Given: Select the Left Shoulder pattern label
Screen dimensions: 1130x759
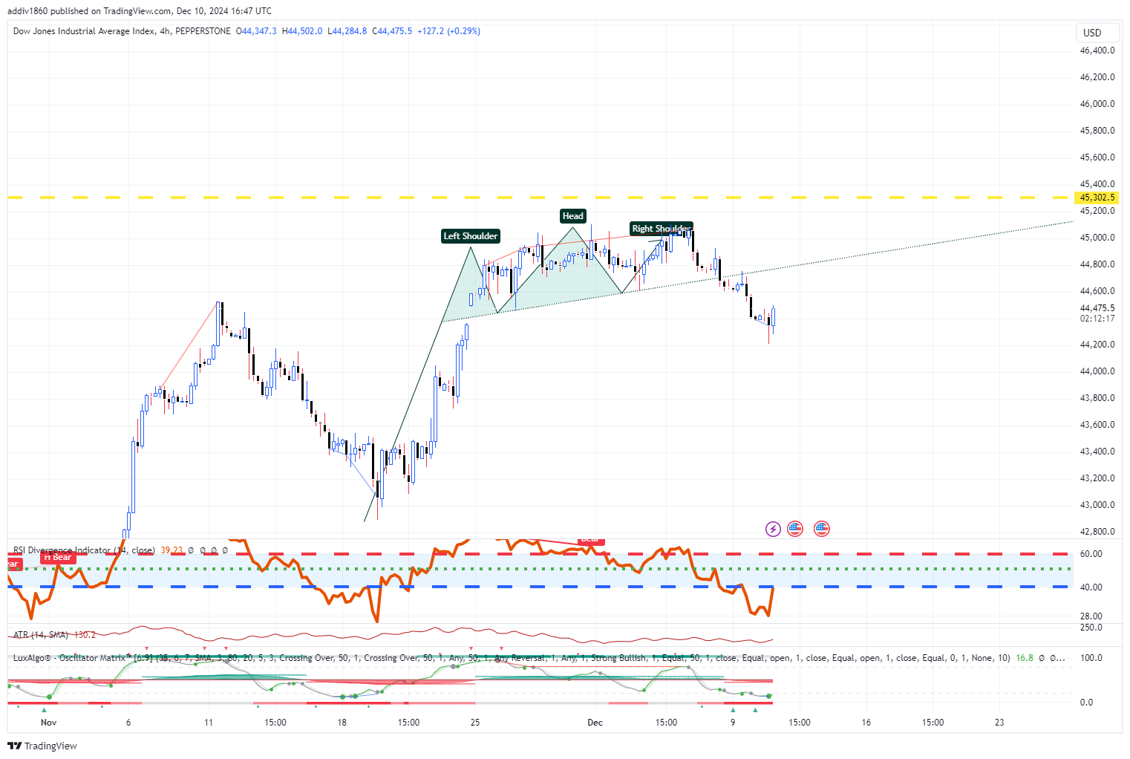Looking at the screenshot, I should pos(471,236).
